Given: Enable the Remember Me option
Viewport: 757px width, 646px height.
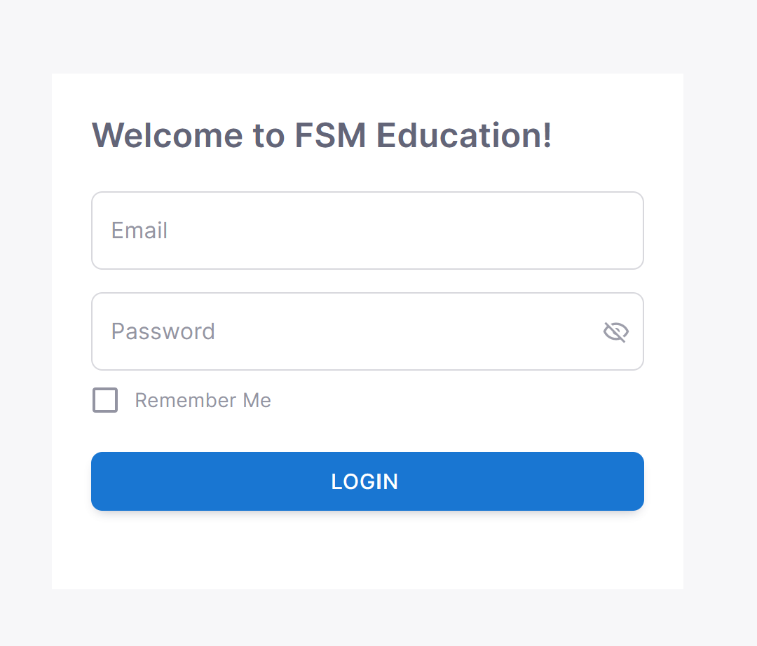Looking at the screenshot, I should pyautogui.click(x=105, y=400).
